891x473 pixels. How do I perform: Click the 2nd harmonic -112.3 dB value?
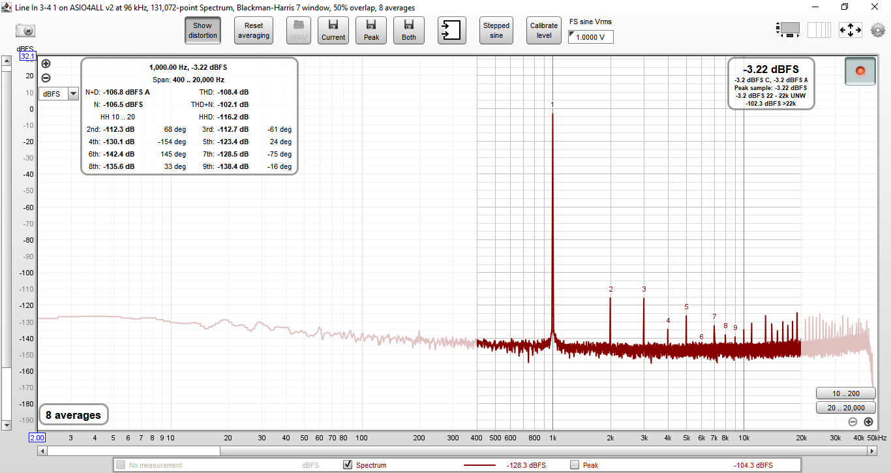(119, 129)
